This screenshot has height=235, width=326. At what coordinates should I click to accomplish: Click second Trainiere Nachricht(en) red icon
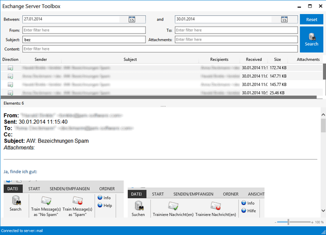pos(216,206)
